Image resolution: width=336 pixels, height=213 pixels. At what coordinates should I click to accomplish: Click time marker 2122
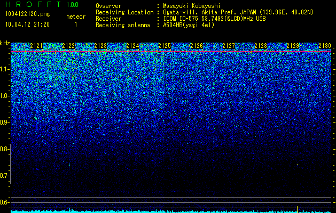(68, 46)
